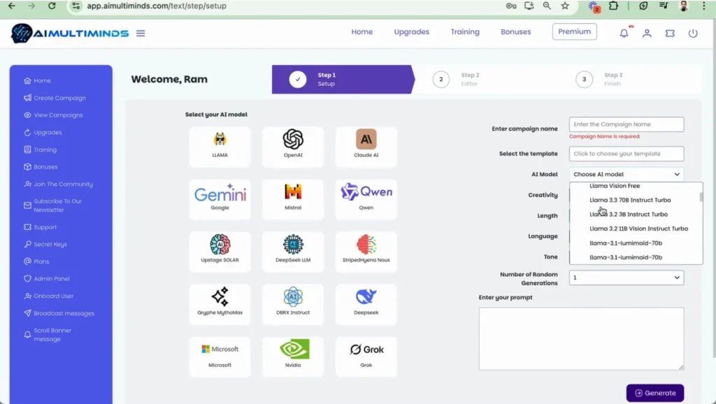Open the notifications bell icon
Screen dimensions: 716x404
tap(624, 33)
